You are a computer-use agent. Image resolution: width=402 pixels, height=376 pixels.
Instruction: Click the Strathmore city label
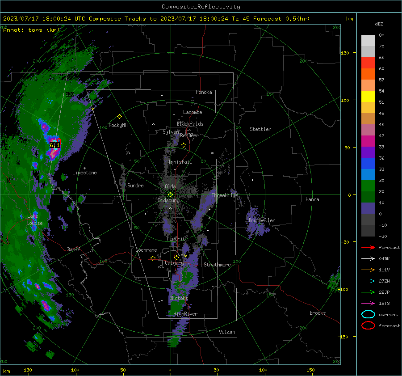[217, 265]
